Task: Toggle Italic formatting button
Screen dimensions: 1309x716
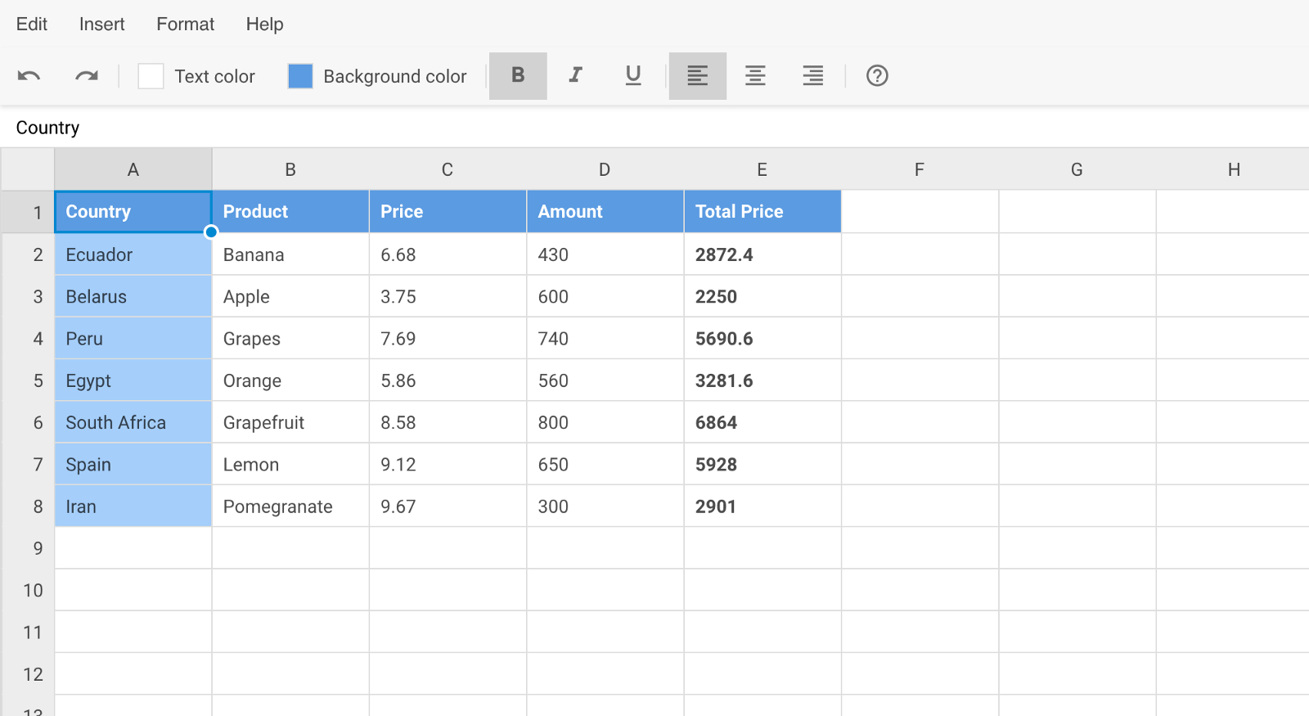Action: (x=575, y=76)
